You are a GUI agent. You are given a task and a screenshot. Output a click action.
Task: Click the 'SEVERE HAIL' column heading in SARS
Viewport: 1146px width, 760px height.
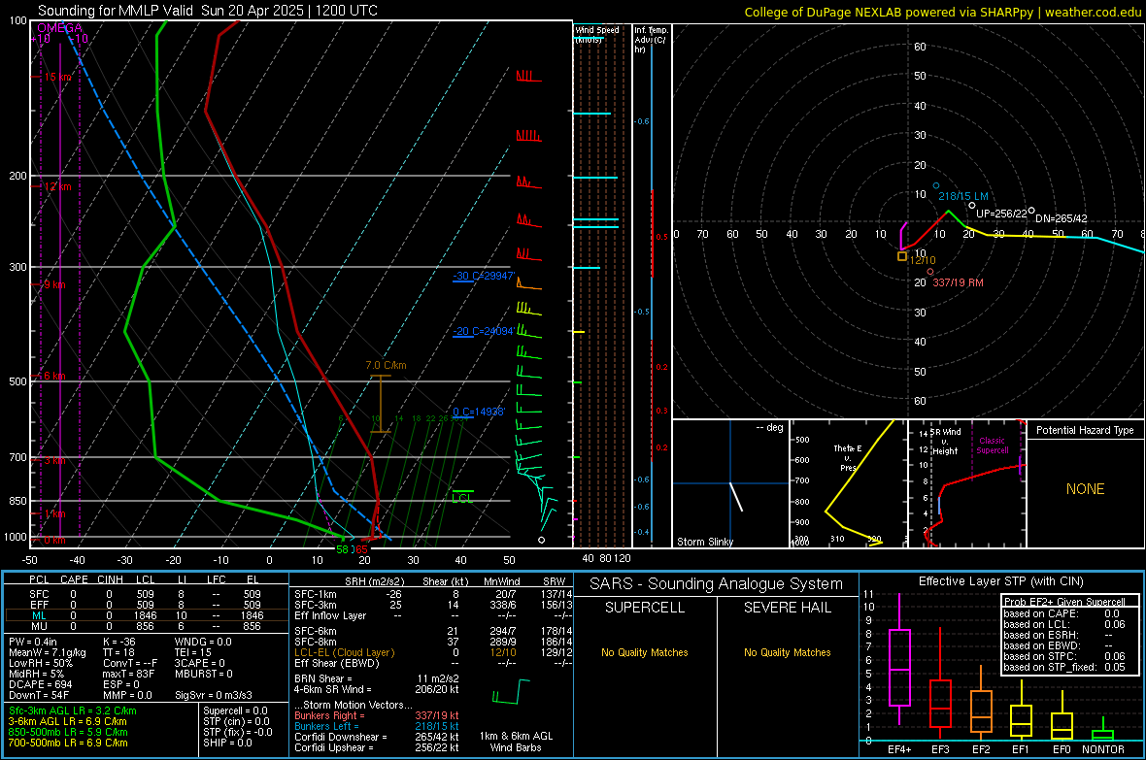click(788, 608)
